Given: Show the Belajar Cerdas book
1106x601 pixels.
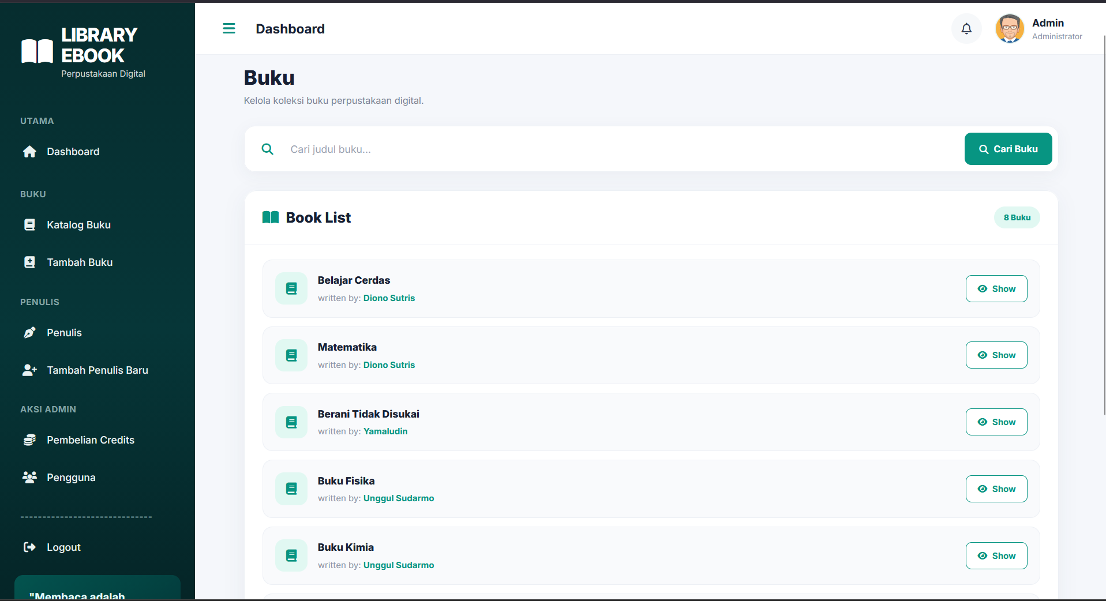Looking at the screenshot, I should pyautogui.click(x=996, y=289).
